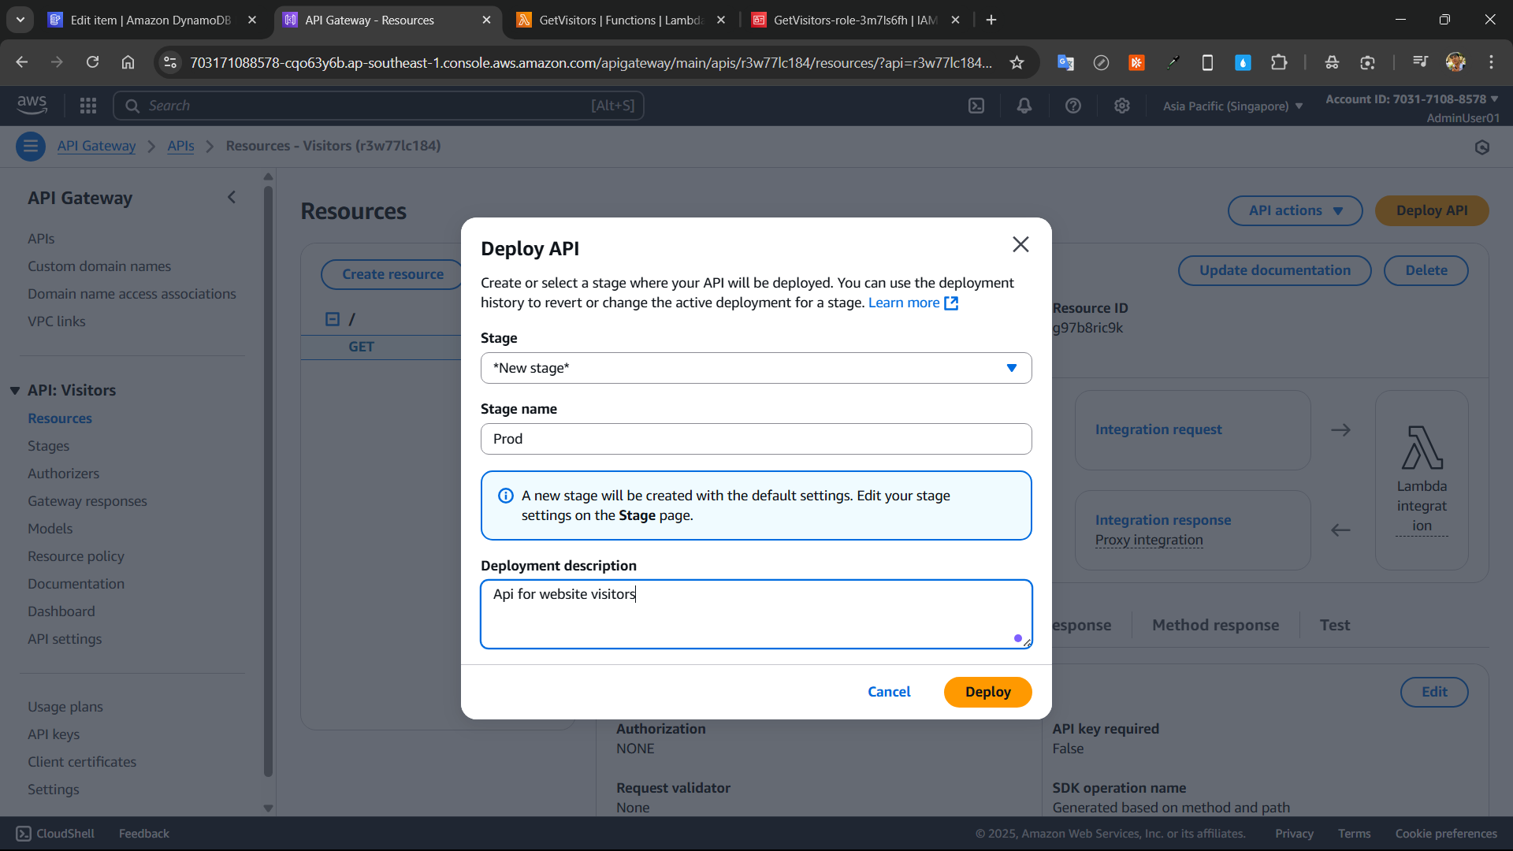Click the Feedback footer link

point(144,834)
